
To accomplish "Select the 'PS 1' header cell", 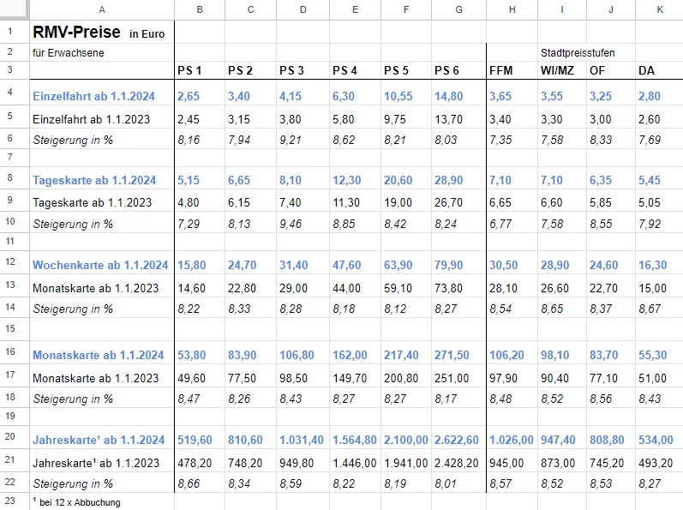I will (200, 70).
